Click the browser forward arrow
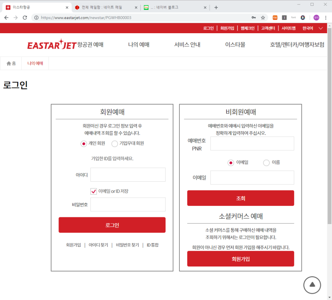Image resolution: width=332 pixels, height=300 pixels. [x=16, y=17]
